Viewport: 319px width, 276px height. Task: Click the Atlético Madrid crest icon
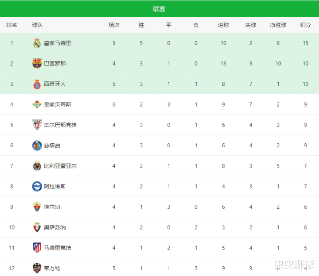[x=37, y=248]
